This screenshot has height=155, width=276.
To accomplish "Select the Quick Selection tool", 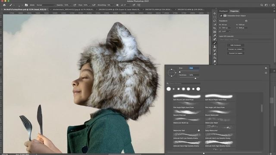I will (x=215, y=25).
